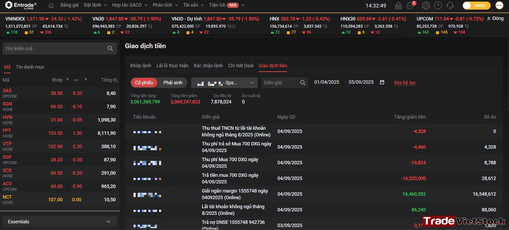Click Trả tiền mua 700 DXG row
This screenshot has height=230, width=509.
tap(314, 178)
